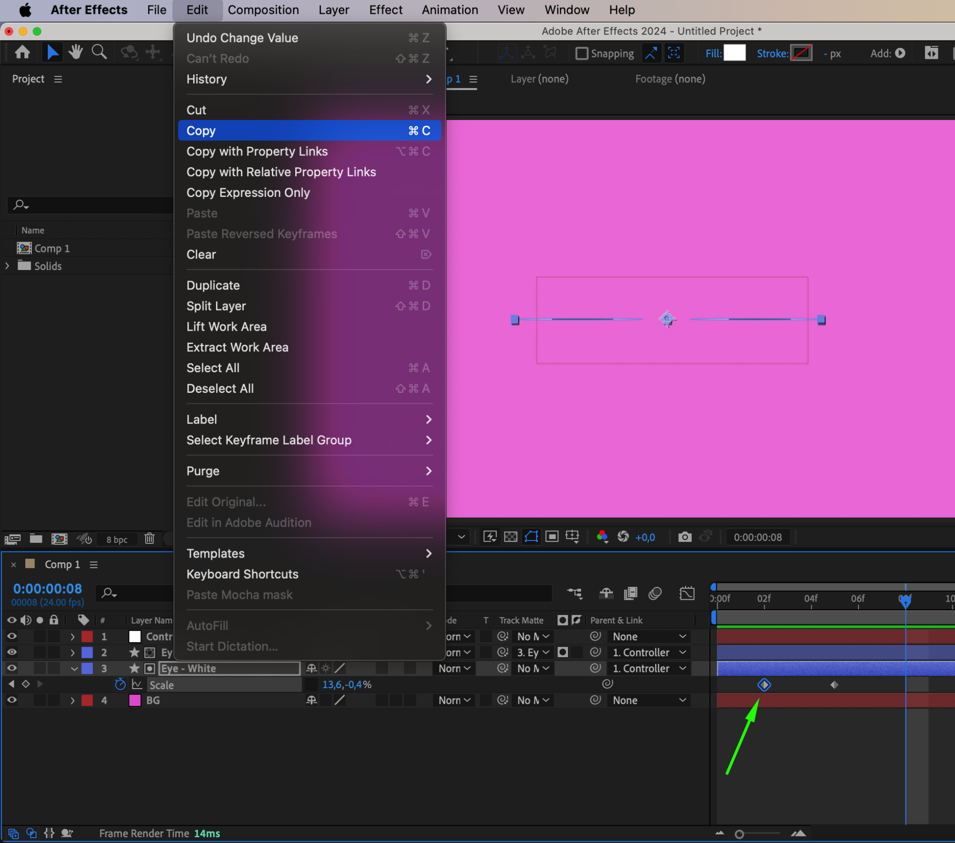Open parent dropdown of BG layer
The image size is (955, 843).
649,701
